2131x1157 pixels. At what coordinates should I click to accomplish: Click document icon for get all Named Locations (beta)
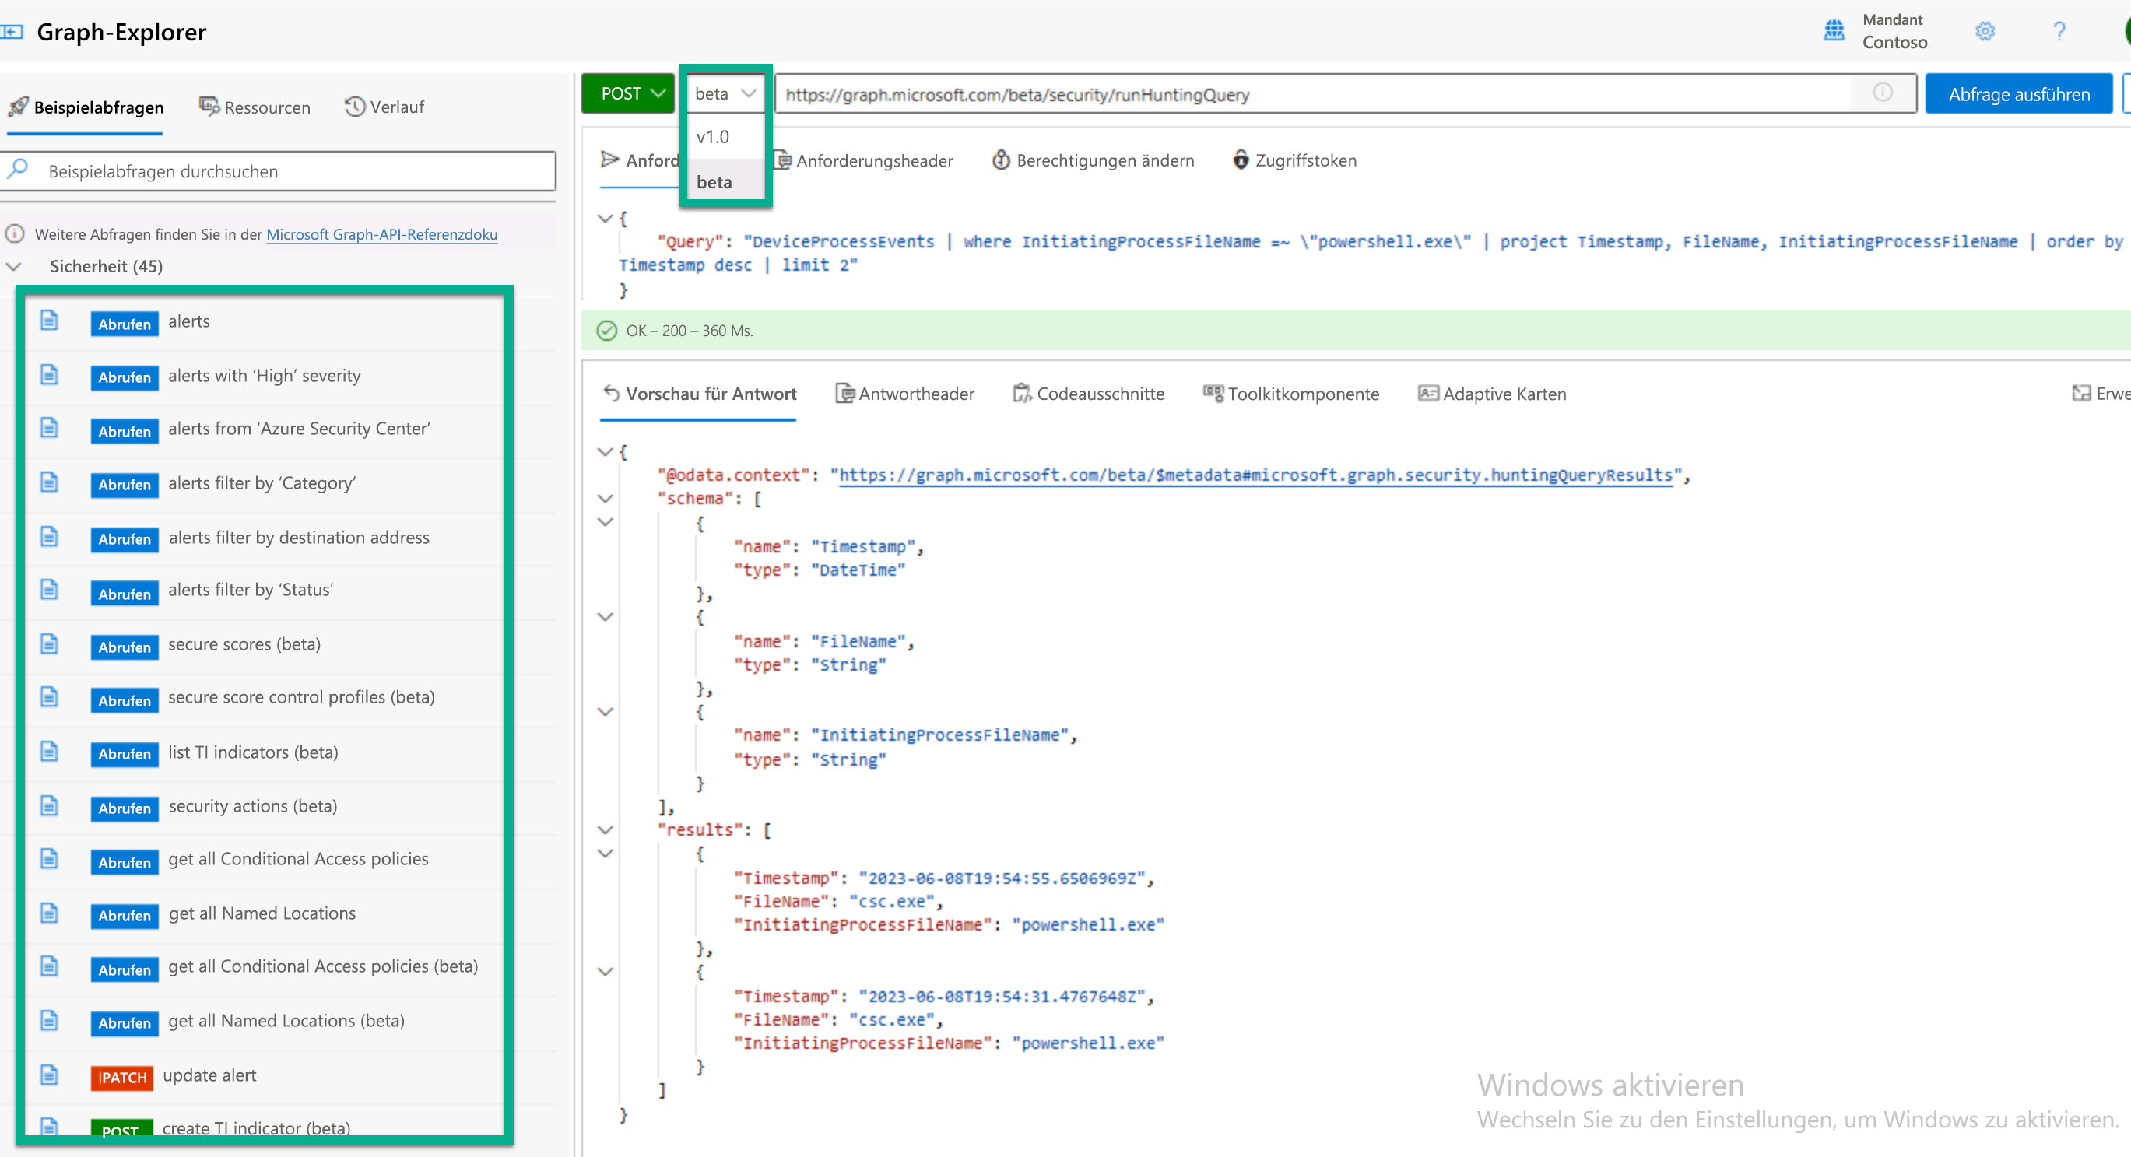click(50, 1021)
